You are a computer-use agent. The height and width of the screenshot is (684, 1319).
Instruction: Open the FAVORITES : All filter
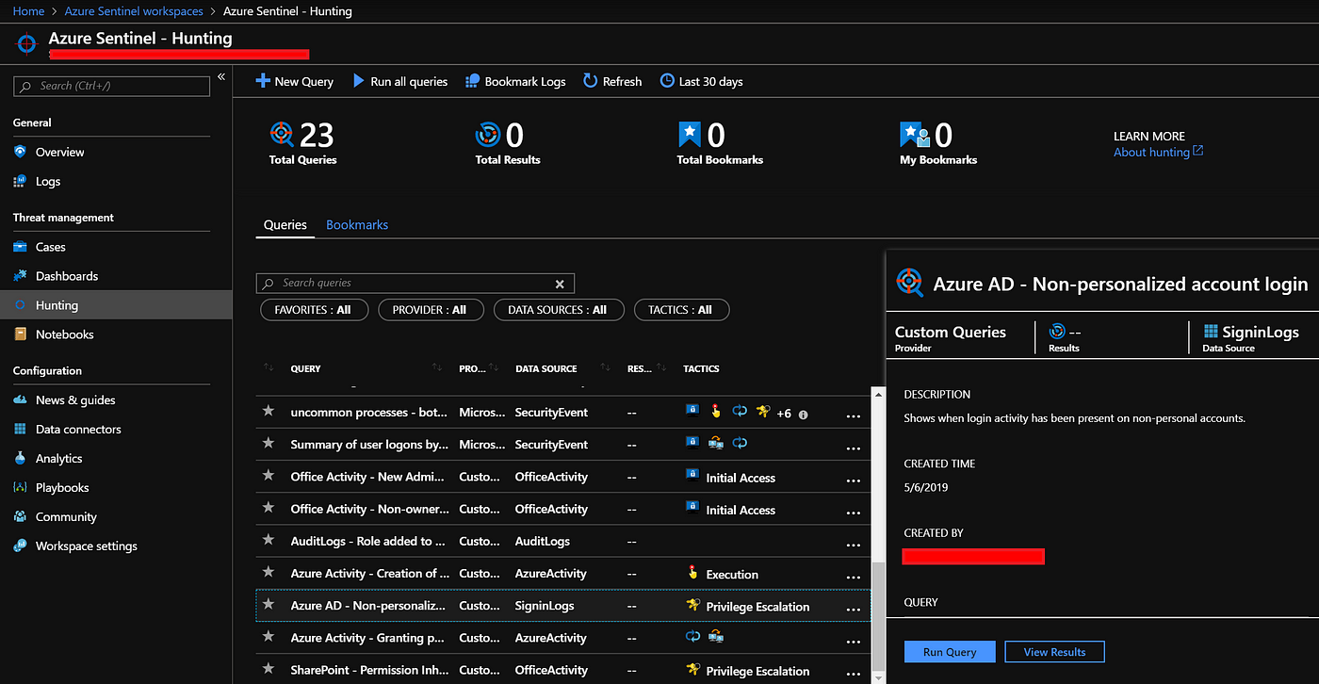(313, 310)
